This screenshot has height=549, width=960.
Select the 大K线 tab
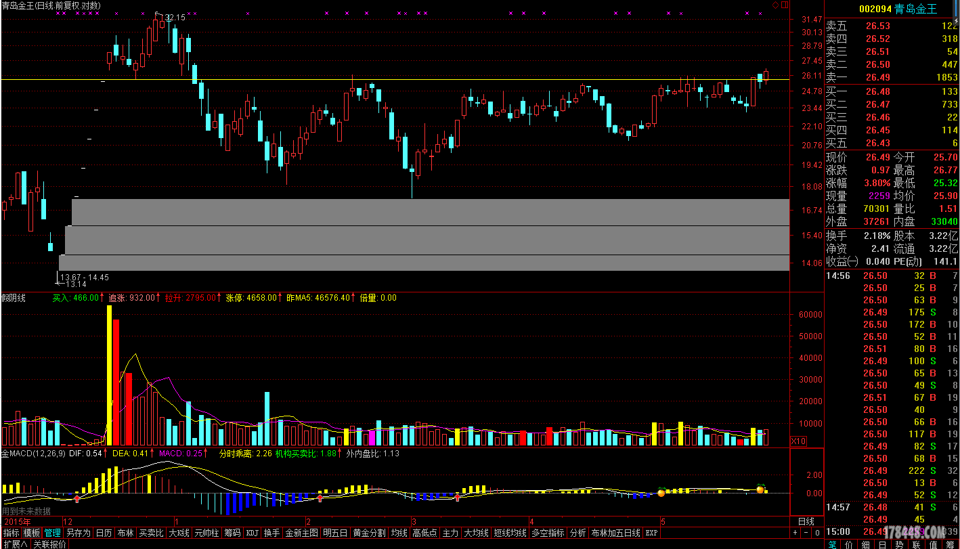pyautogui.click(x=179, y=533)
